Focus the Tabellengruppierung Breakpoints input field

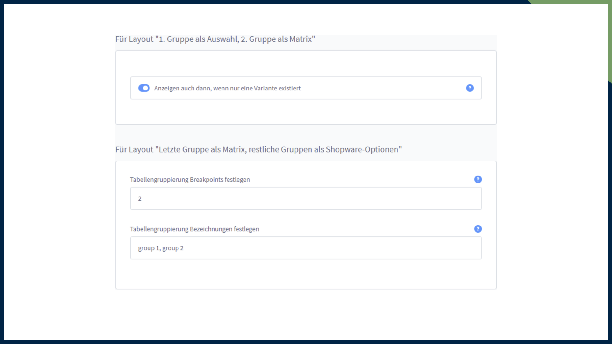point(305,198)
